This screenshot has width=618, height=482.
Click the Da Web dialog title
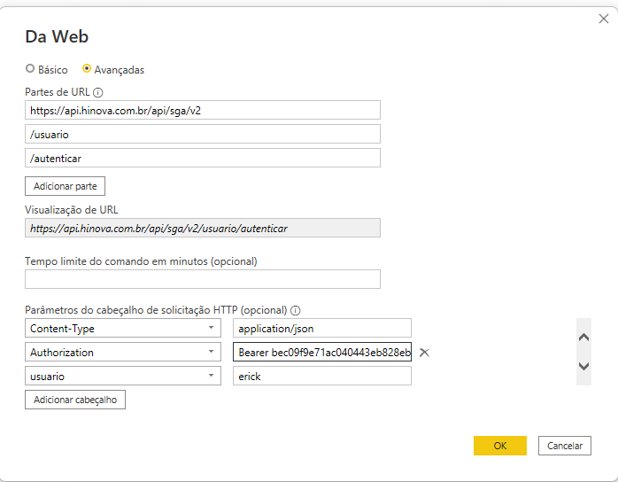click(x=57, y=36)
